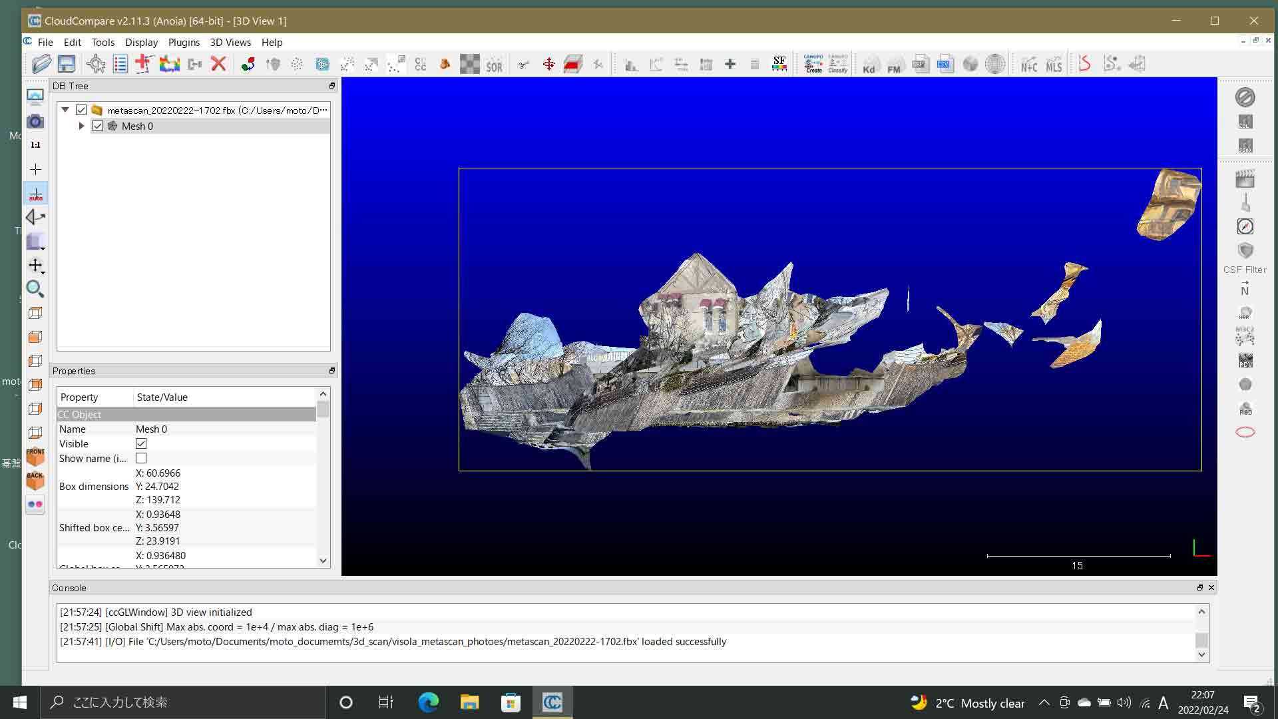Collapse the metascan_20220222-1702.fbx node
This screenshot has height=719, width=1278.
[x=65, y=109]
